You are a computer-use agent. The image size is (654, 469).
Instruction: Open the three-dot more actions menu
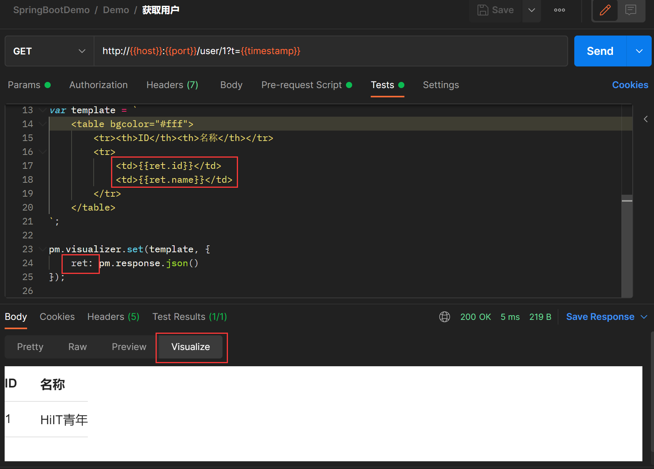pyautogui.click(x=560, y=10)
